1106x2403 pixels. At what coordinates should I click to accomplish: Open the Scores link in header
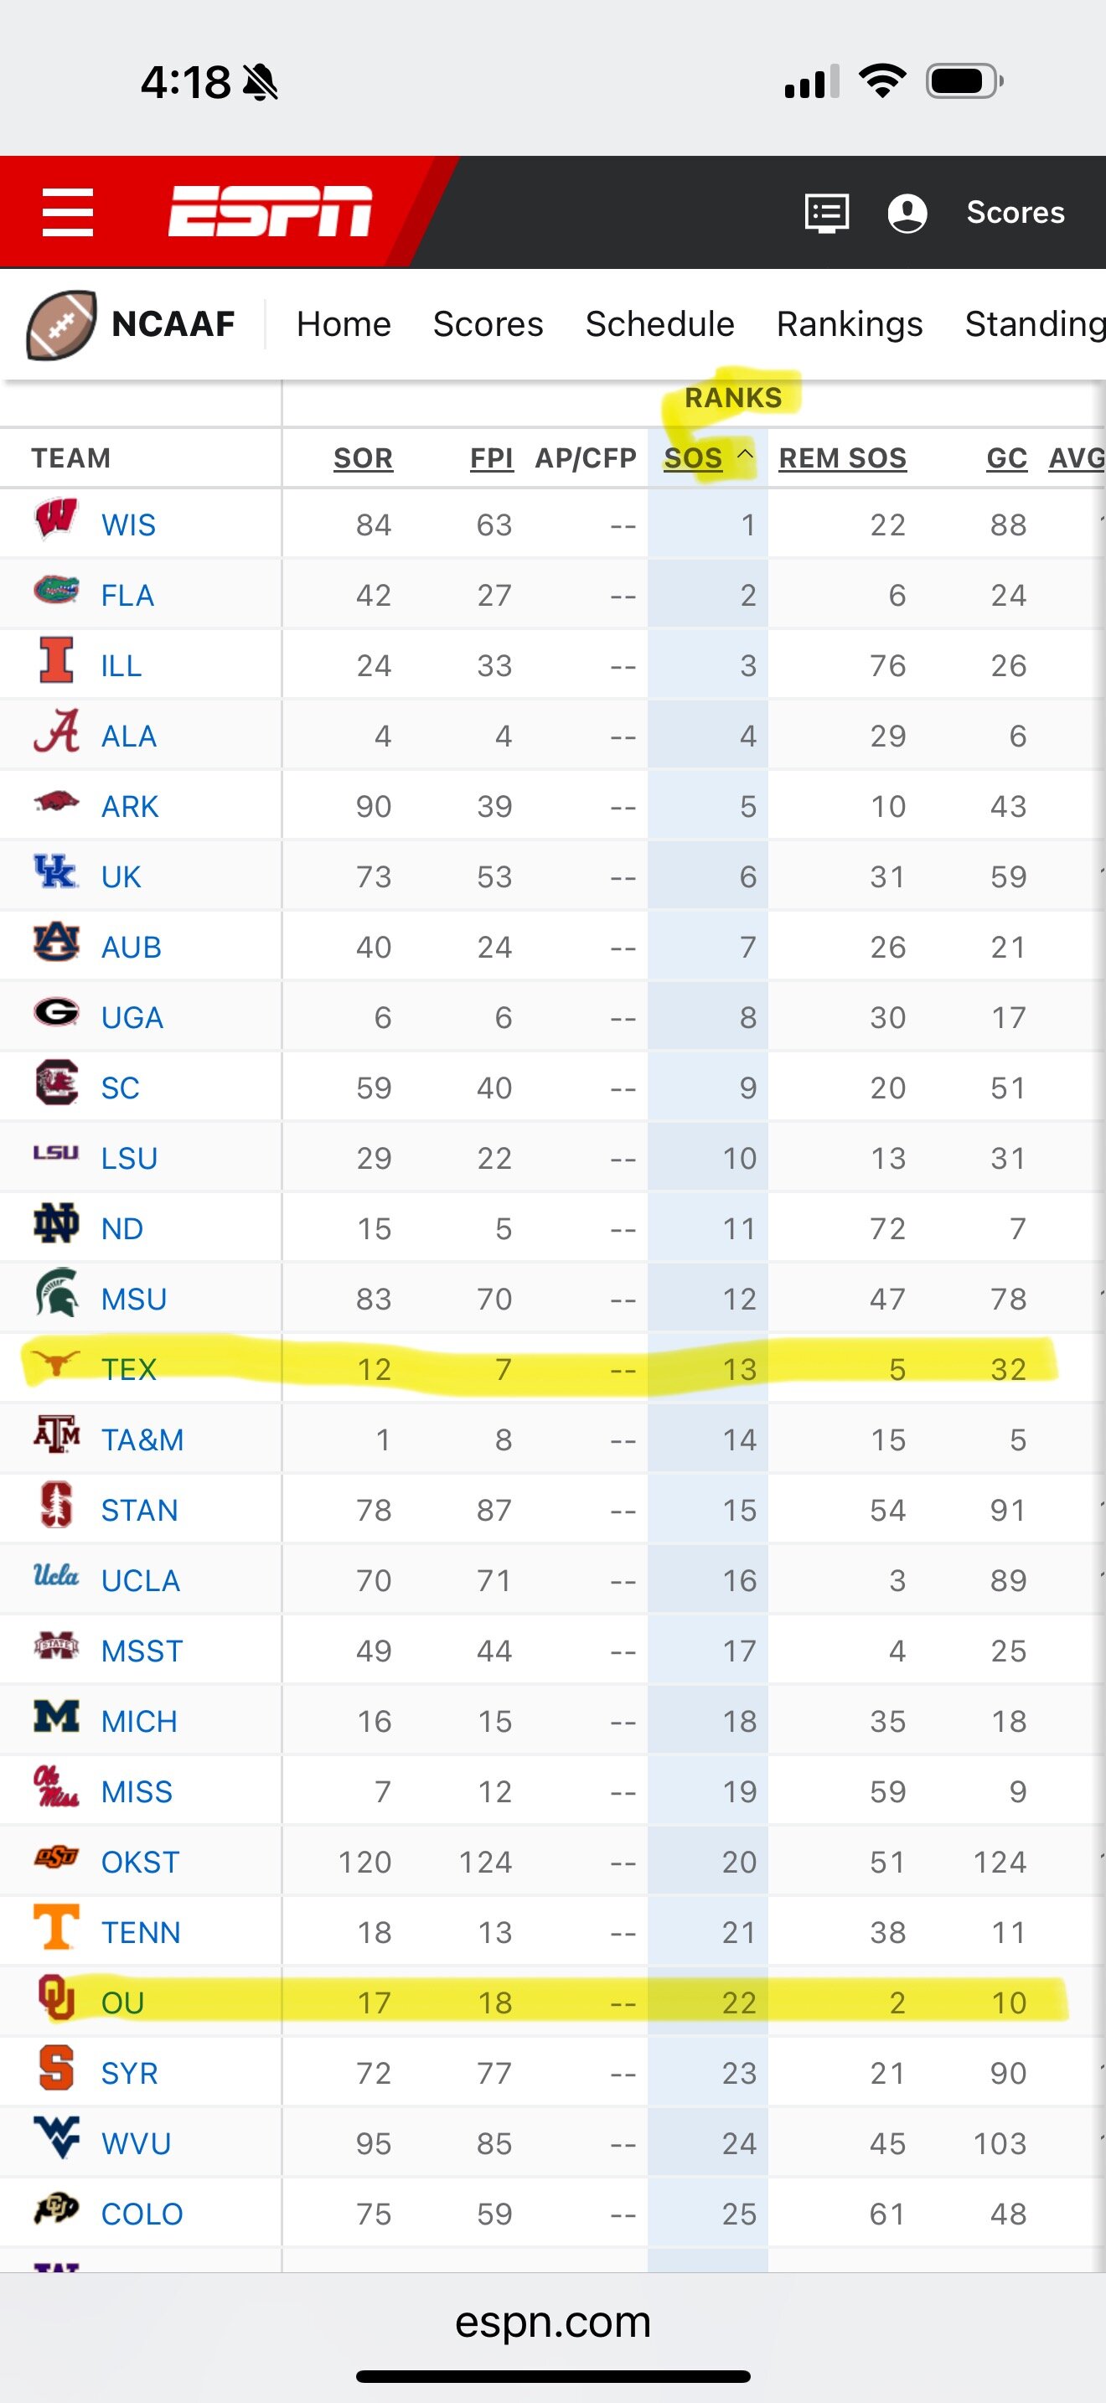coord(1015,213)
